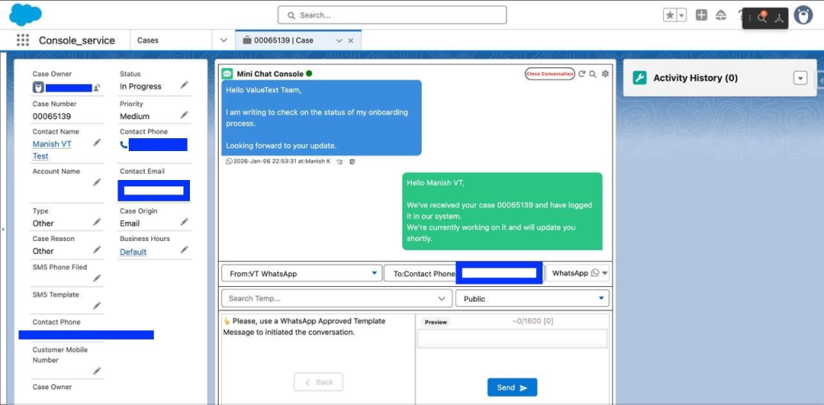
Task: Open the App Launcher grid icon
Action: pyautogui.click(x=23, y=40)
